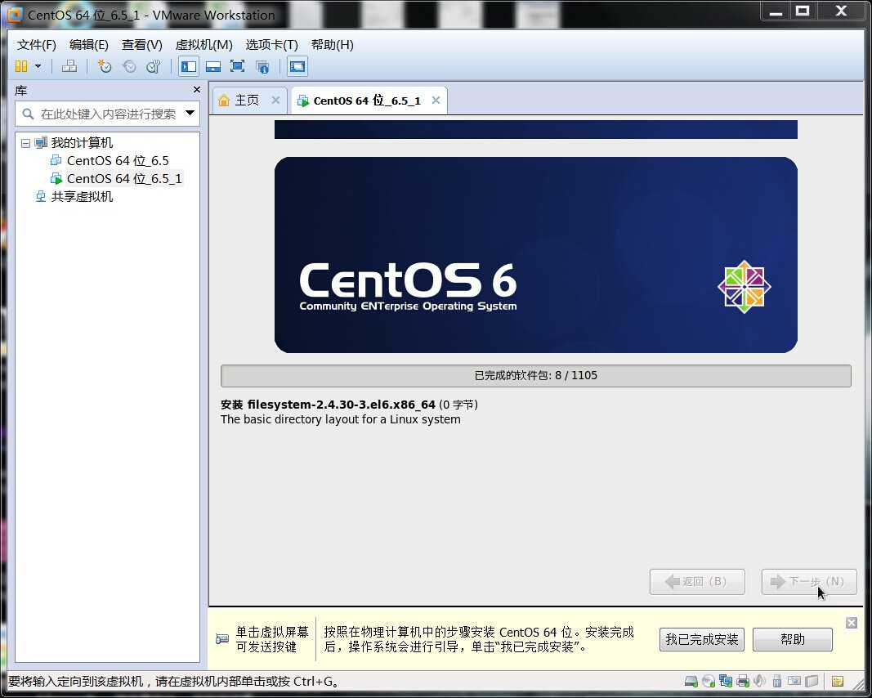Click the network adapter status icon

coord(725,682)
